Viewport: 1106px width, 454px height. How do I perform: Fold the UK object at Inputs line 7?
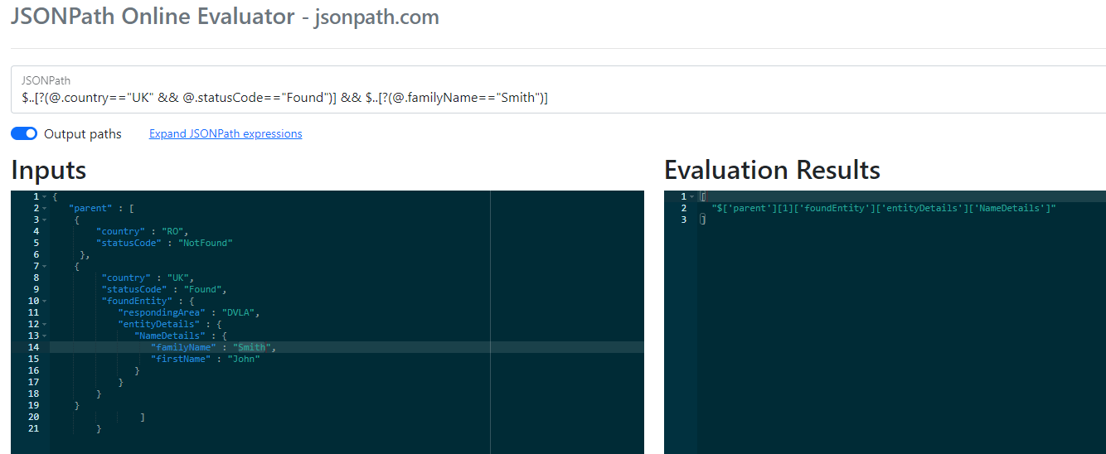tap(44, 266)
